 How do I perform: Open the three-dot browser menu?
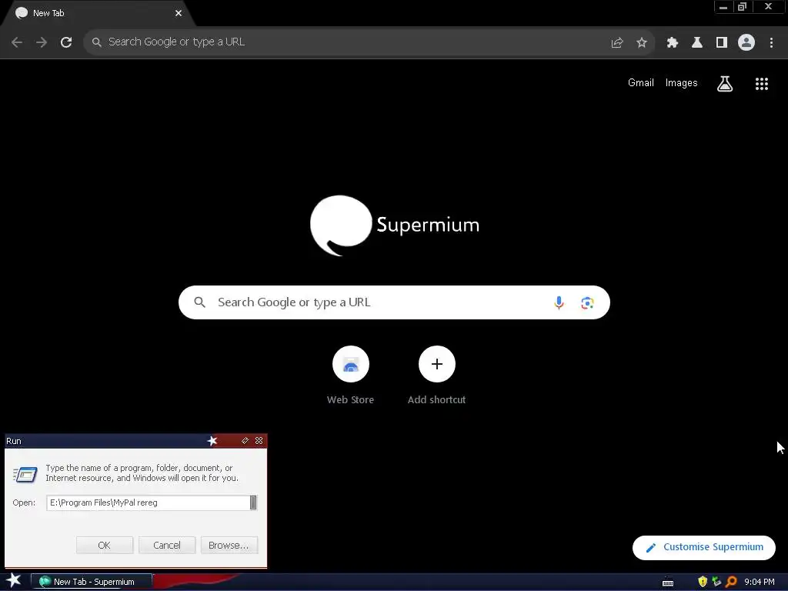771,42
